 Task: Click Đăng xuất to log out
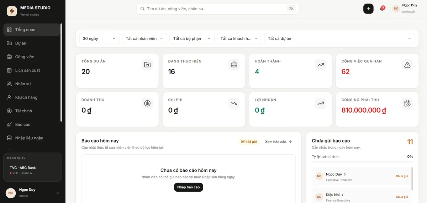408,12
